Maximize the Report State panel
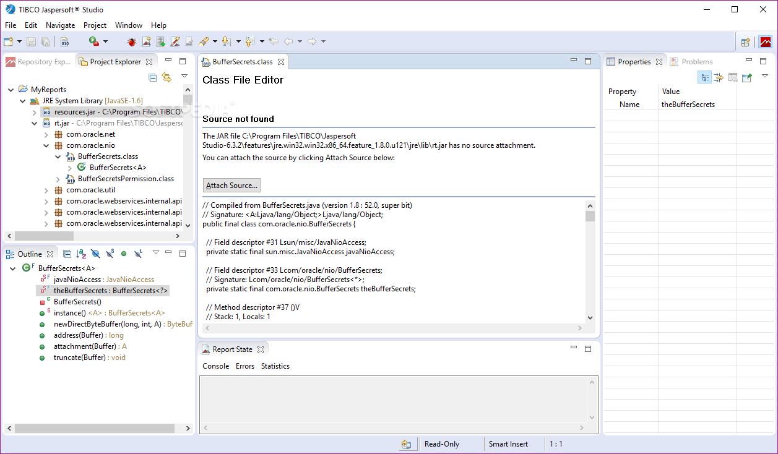This screenshot has width=778, height=454. coord(588,349)
